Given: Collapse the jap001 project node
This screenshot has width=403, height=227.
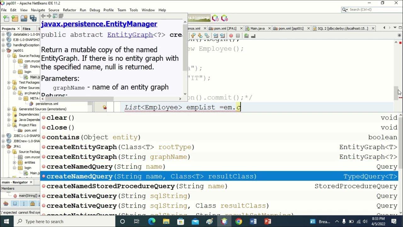Looking at the screenshot, I should [3, 50].
